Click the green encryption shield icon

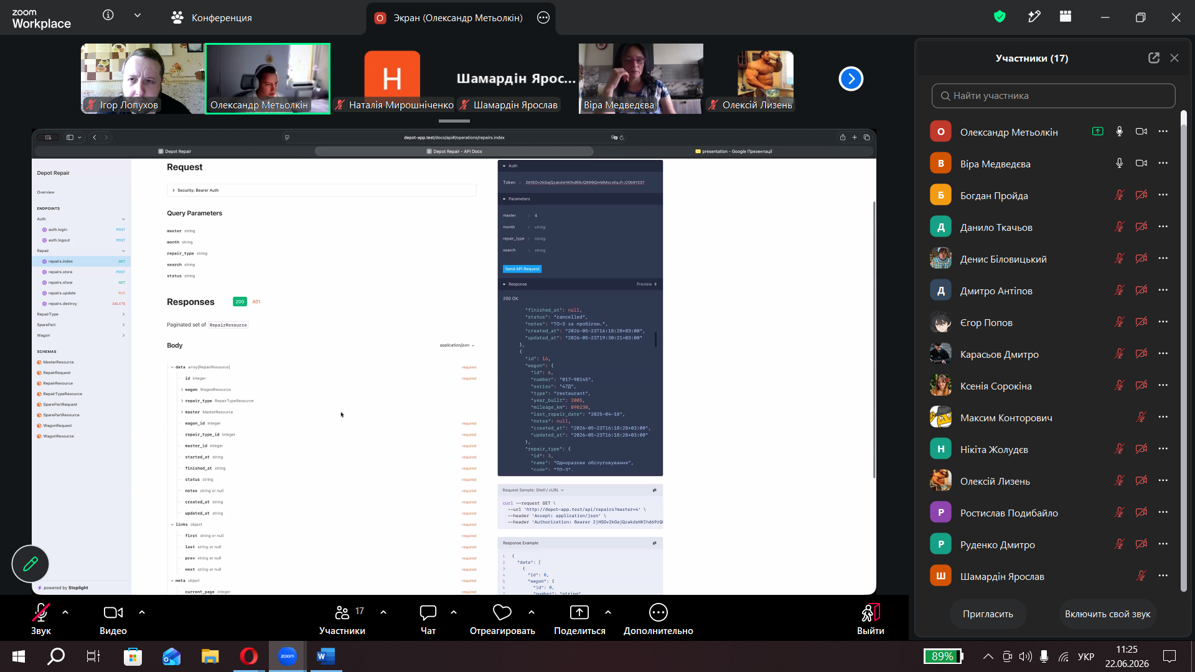[x=1000, y=17]
